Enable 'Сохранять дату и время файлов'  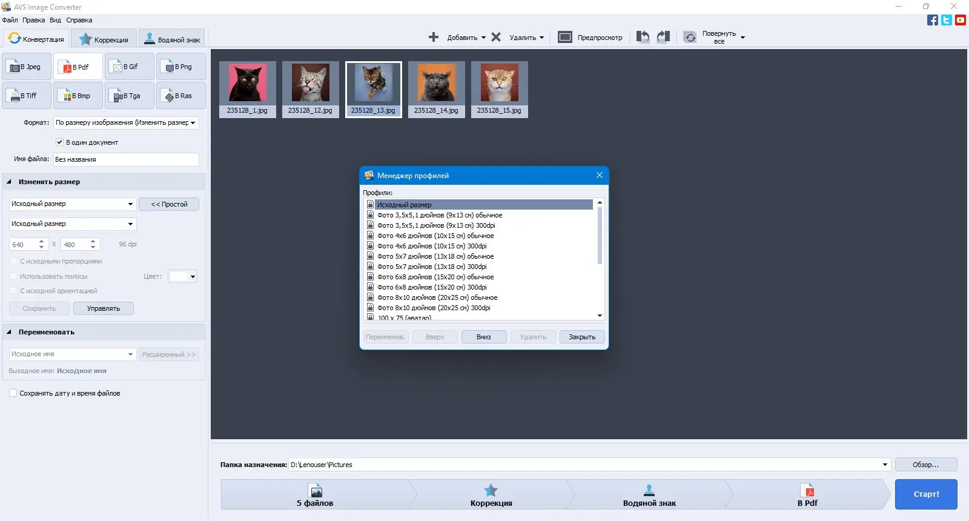click(x=13, y=393)
